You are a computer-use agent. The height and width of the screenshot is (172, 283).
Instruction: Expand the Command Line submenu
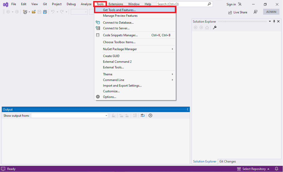[x=135, y=80]
